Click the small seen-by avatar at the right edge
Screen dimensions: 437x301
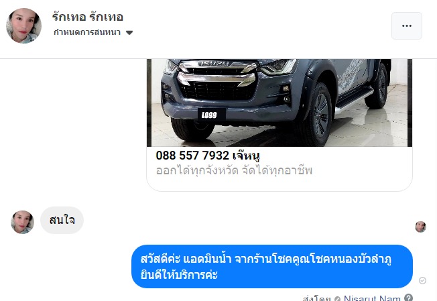420,227
